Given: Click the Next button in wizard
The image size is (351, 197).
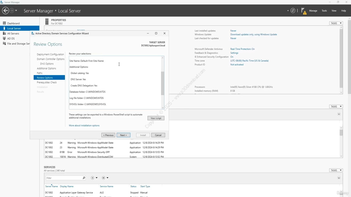Looking at the screenshot, I should click(x=123, y=135).
